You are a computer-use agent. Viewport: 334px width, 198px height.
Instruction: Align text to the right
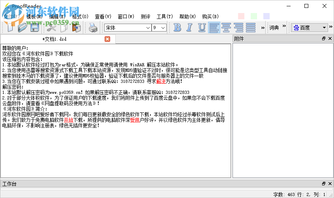(x=238, y=28)
